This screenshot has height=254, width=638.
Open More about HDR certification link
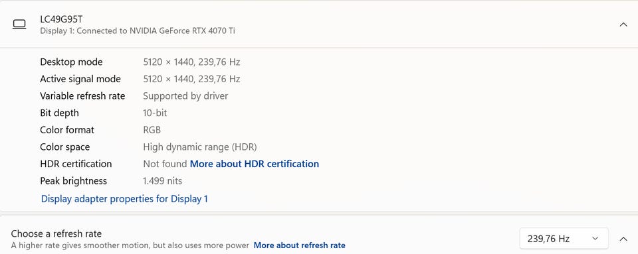[x=255, y=164]
